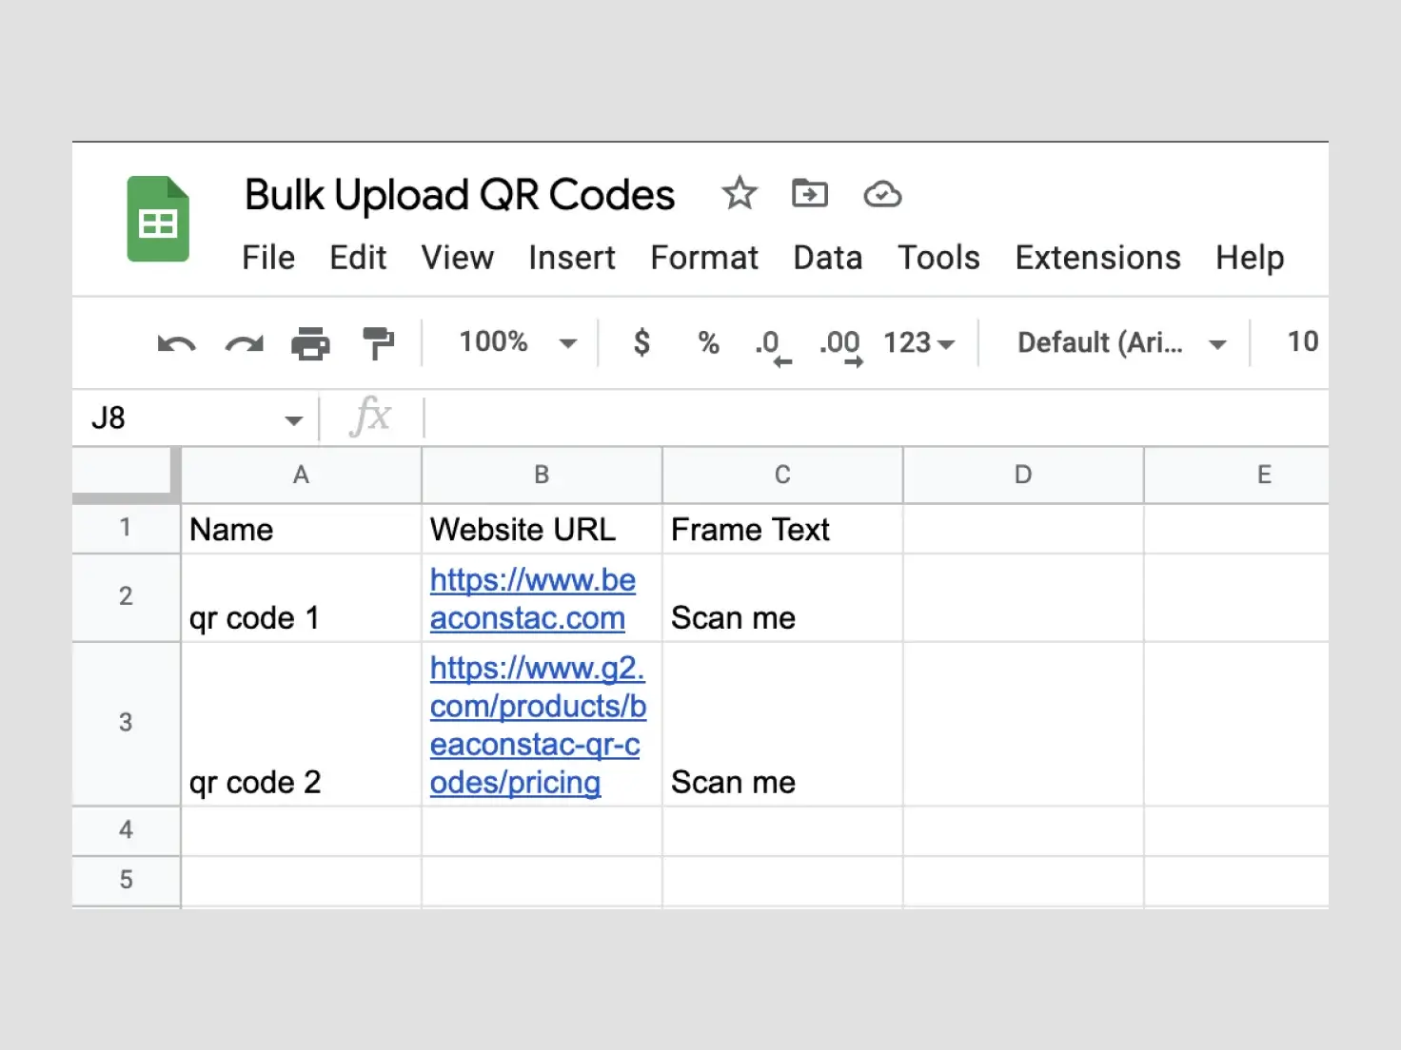Image resolution: width=1401 pixels, height=1050 pixels.
Task: Format as percent
Action: tap(708, 342)
